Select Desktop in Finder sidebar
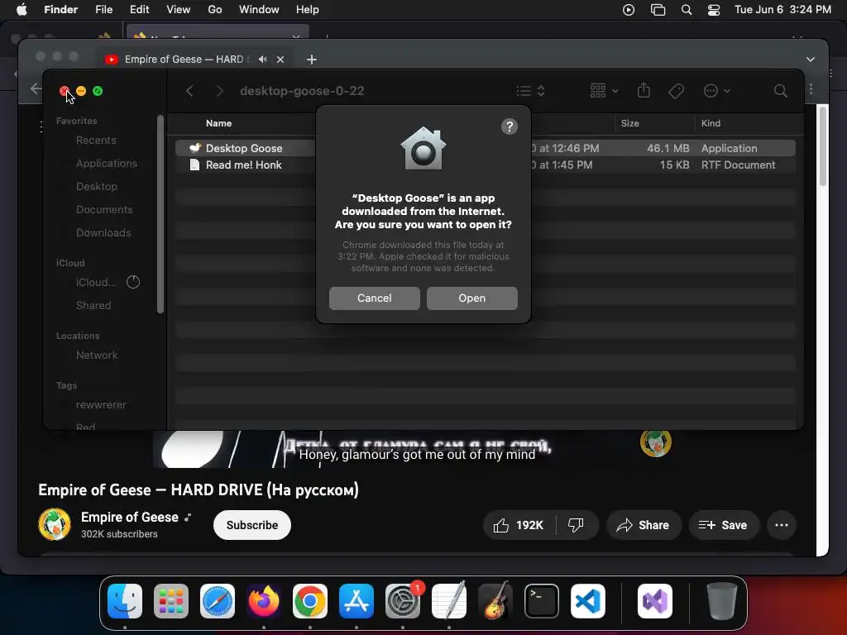This screenshot has width=847, height=635. pos(96,186)
